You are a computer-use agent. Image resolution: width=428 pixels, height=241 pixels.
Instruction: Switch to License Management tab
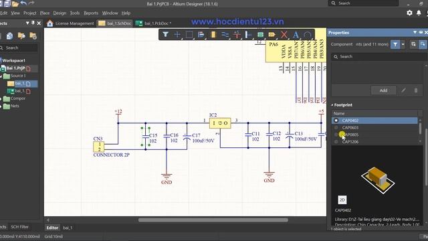pos(70,23)
